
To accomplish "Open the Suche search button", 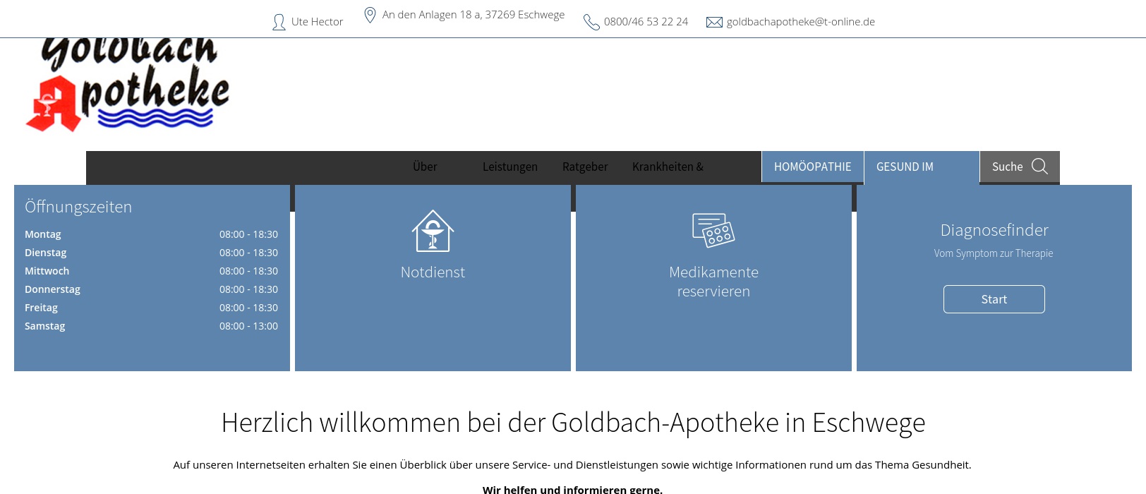I will tap(1020, 167).
